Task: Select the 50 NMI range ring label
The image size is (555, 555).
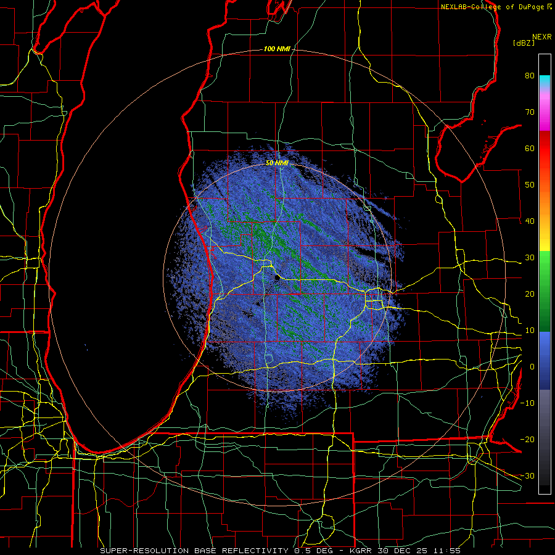Action: (277, 163)
